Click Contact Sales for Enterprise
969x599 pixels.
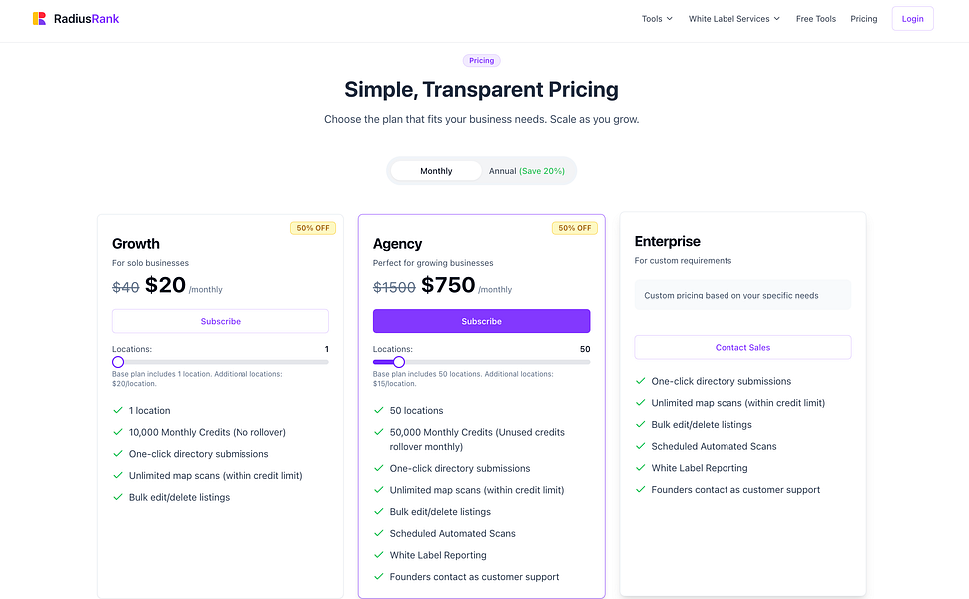coord(742,347)
